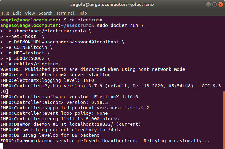Click the ElectrumX 1.16.0 version line
Screen dimensions: 225x149
coord(69,97)
